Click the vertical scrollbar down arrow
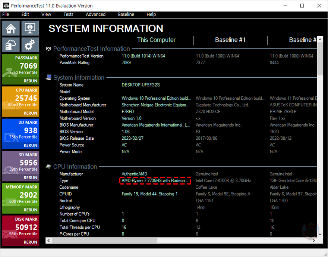This screenshot has height=257, width=328. click(x=320, y=234)
